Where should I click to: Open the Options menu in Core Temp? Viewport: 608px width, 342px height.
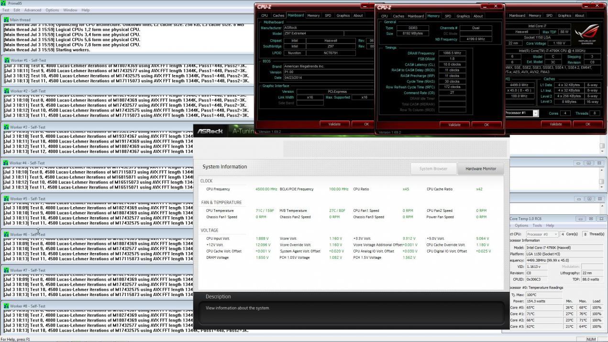[x=521, y=225]
